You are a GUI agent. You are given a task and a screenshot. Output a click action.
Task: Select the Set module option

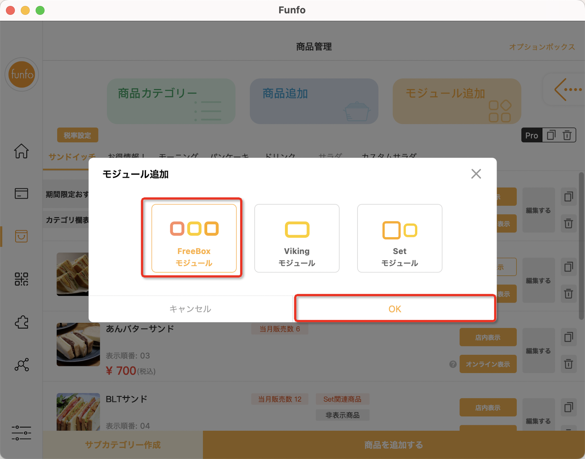coord(400,238)
